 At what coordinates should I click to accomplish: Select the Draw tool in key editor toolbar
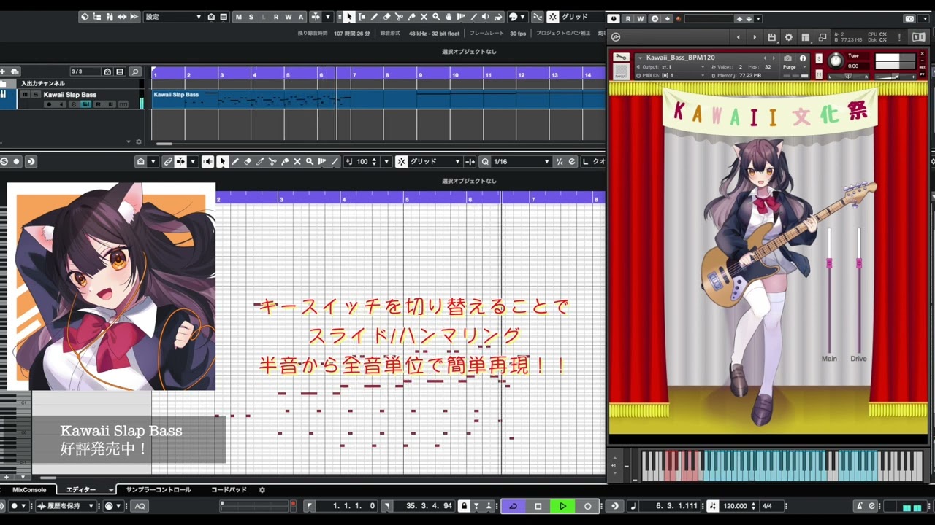pyautogui.click(x=235, y=162)
